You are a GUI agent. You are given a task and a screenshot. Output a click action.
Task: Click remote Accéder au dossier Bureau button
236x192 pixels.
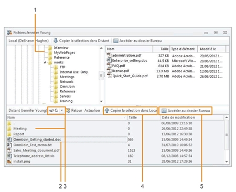pos(186,111)
